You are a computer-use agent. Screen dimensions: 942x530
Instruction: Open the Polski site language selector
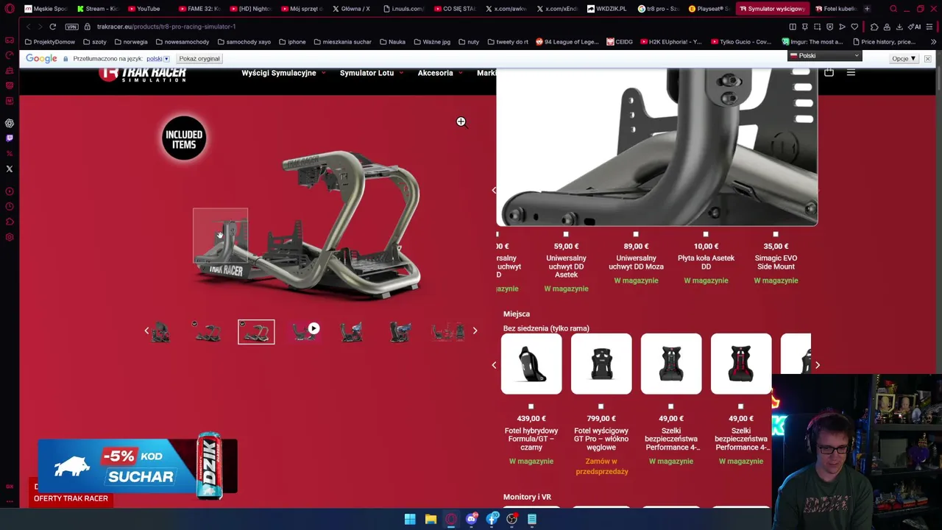(824, 56)
